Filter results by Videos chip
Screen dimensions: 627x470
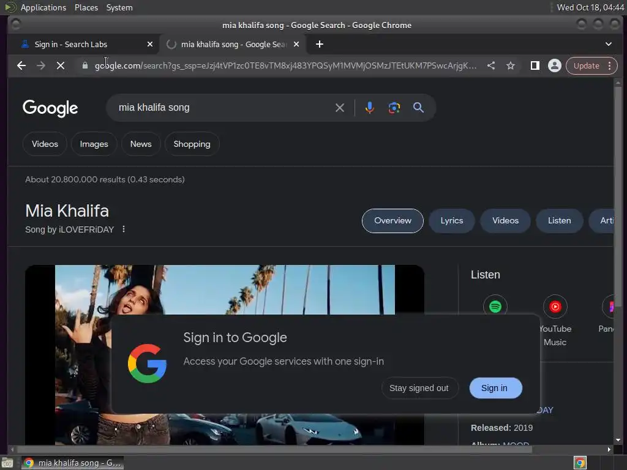45,144
